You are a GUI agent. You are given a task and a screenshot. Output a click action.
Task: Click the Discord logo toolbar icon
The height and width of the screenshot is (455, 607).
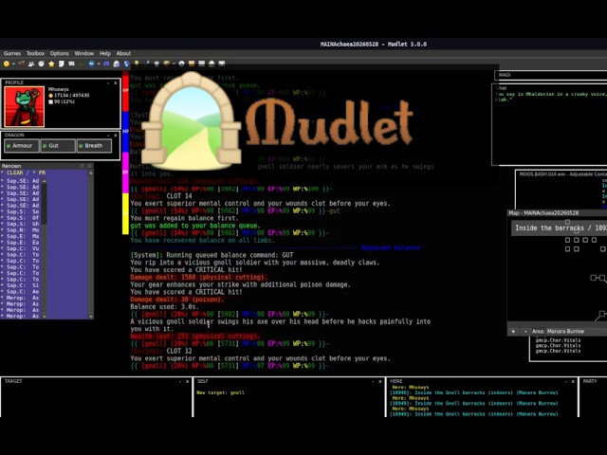pos(106,64)
